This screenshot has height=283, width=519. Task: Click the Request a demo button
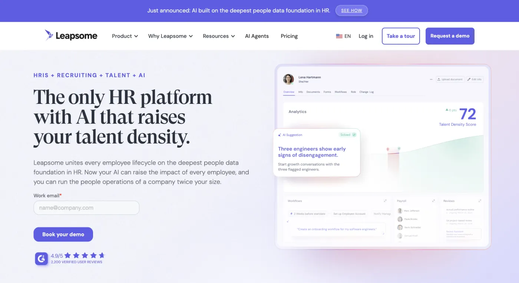click(x=450, y=36)
